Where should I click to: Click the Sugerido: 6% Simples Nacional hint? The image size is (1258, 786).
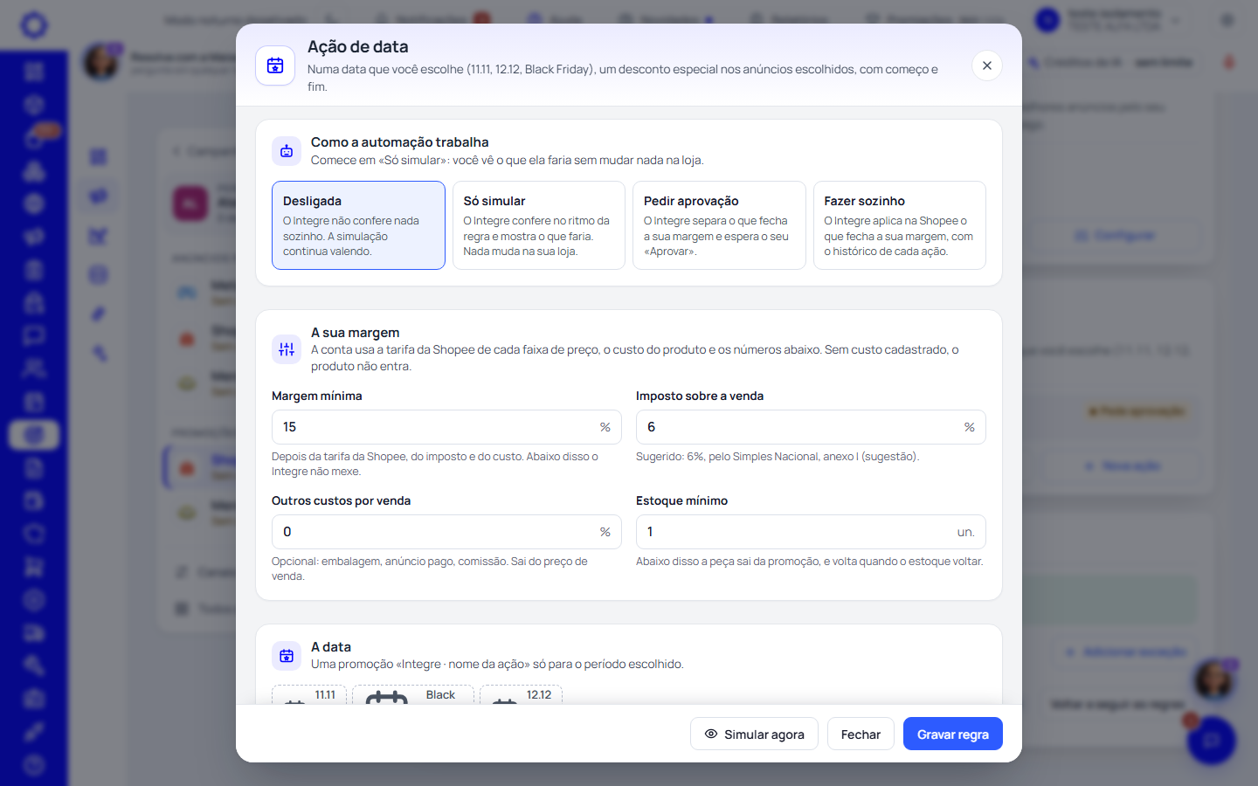point(778,457)
